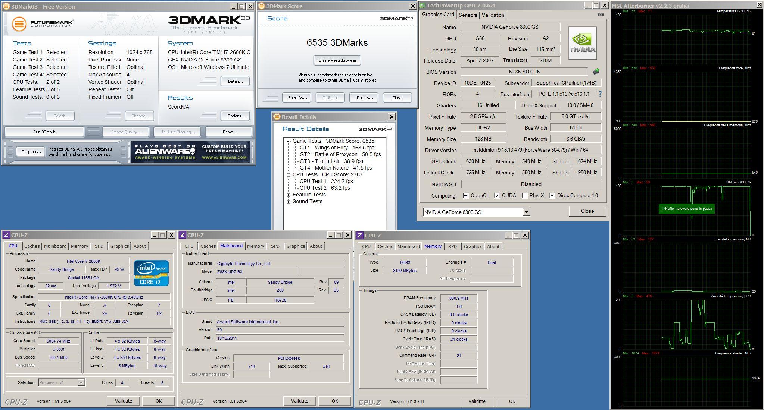Click the Demo button in 3DMark03
764x410 pixels.
coord(229,132)
